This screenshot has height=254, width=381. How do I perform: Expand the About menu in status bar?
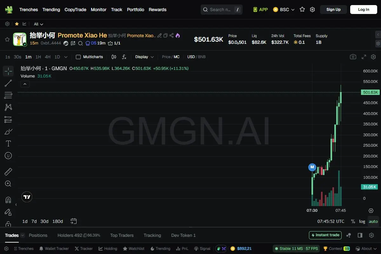pos(366,249)
